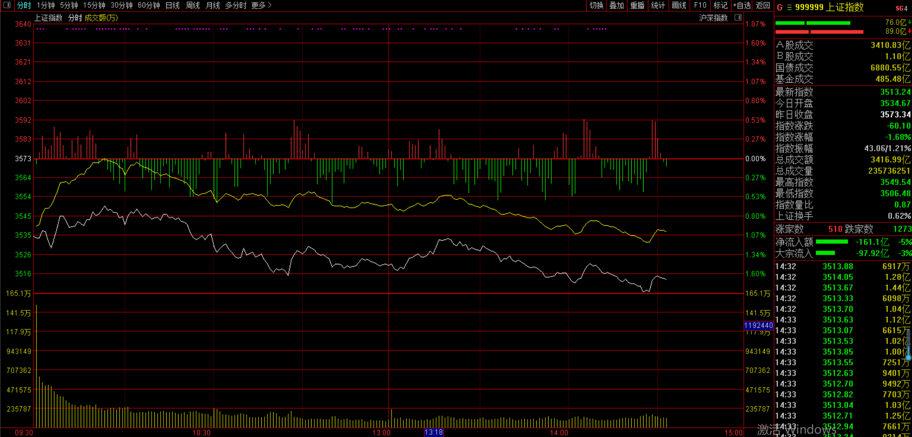Click green down arrow beside 76.0亿
The width and height of the screenshot is (912, 437).
tap(910, 22)
